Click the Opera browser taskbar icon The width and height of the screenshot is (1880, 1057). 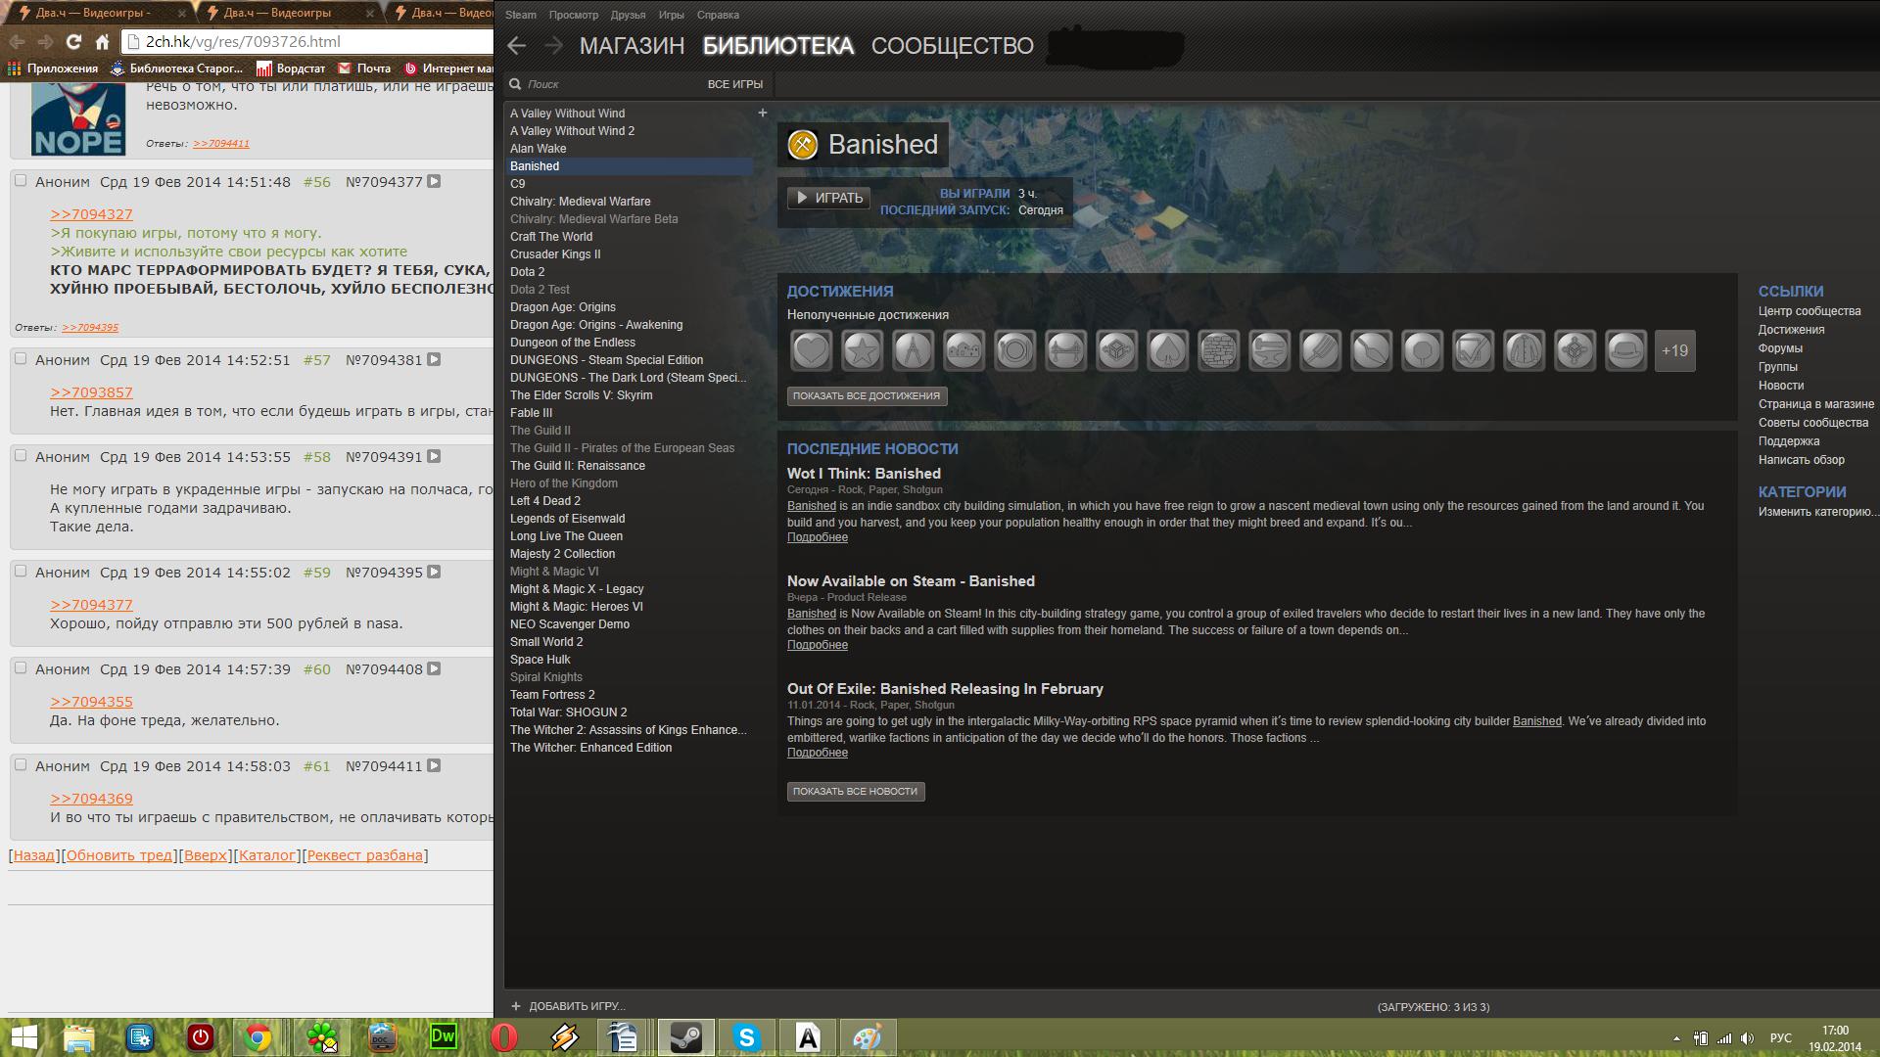pos(503,1036)
